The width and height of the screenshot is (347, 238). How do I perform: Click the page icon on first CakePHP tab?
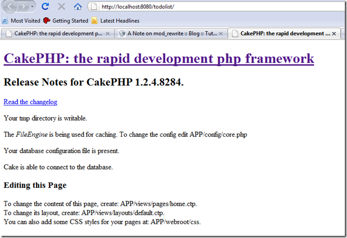coord(9,33)
